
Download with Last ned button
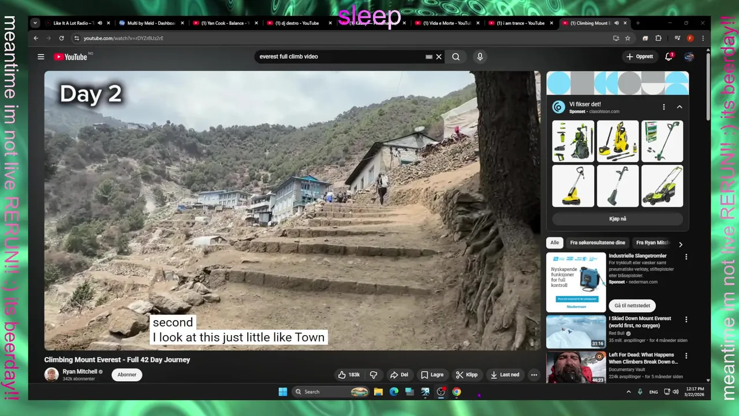[x=505, y=375]
